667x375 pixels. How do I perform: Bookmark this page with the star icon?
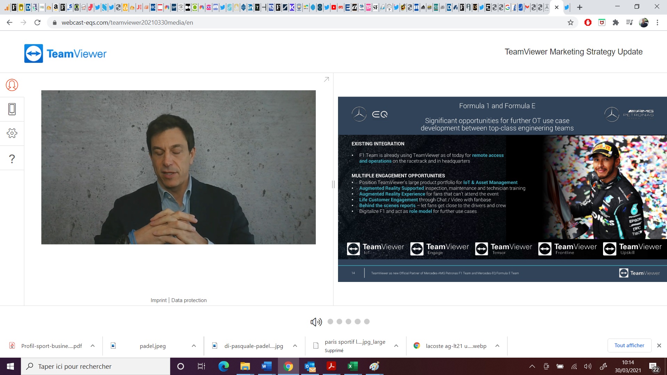(570, 23)
